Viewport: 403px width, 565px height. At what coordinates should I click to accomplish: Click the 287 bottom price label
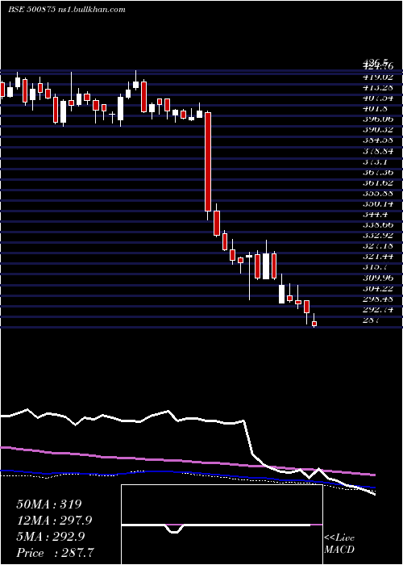click(x=372, y=320)
